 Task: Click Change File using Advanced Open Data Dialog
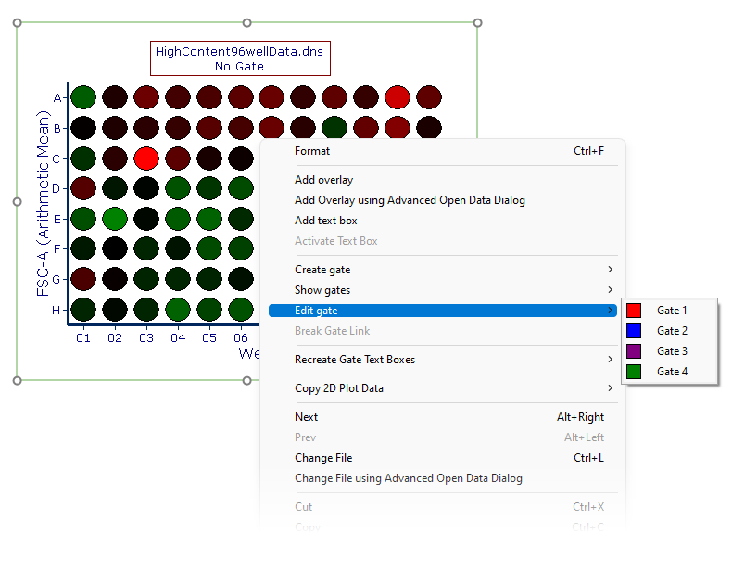coord(443,478)
